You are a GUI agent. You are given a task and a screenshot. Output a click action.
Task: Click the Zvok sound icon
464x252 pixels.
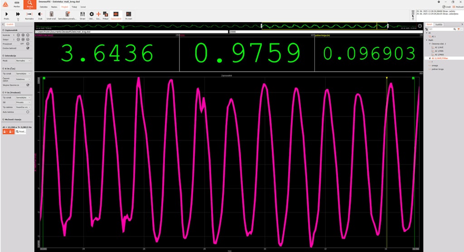point(40,15)
